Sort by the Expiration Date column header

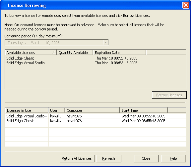pyautogui.click(x=119, y=53)
